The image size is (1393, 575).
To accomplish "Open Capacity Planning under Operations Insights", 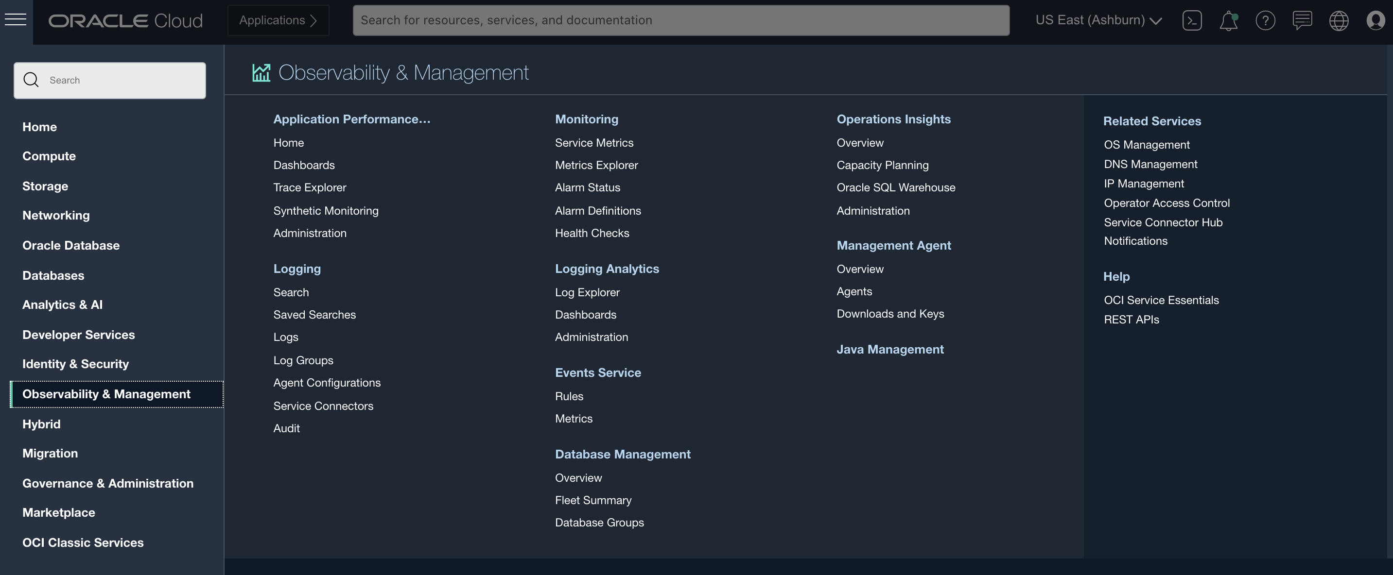I will [x=883, y=165].
